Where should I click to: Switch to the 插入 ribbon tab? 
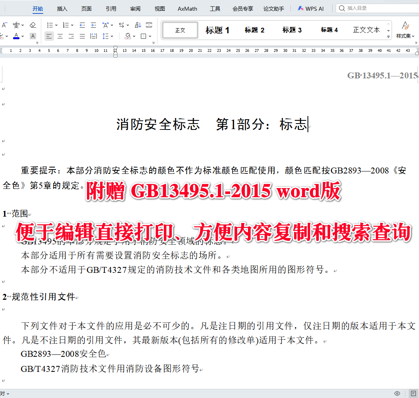62,8
